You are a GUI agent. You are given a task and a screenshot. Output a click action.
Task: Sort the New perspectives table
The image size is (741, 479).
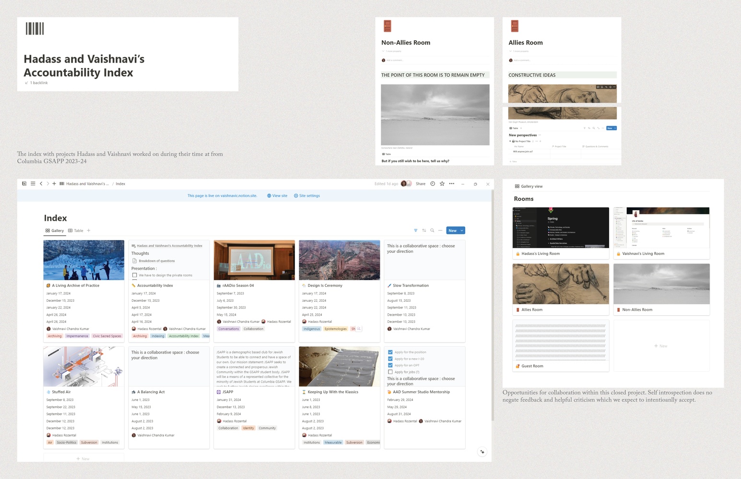589,128
